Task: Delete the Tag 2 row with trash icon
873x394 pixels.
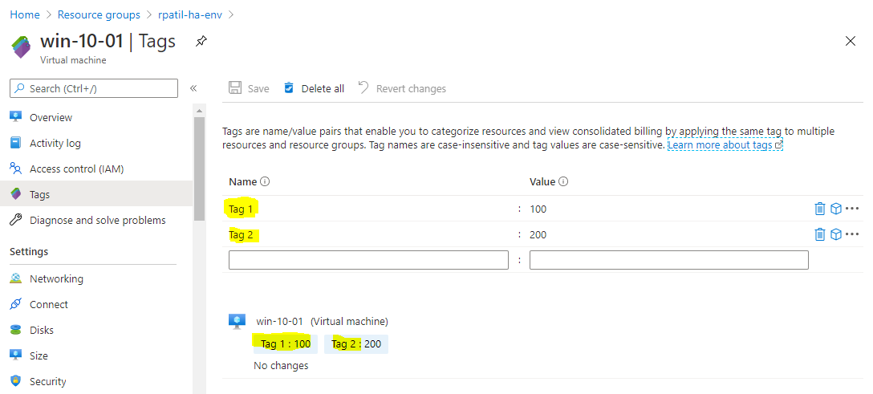Action: pyautogui.click(x=819, y=234)
